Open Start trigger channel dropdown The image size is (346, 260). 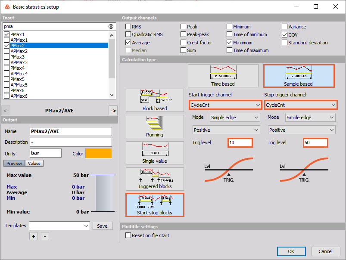click(x=225, y=105)
